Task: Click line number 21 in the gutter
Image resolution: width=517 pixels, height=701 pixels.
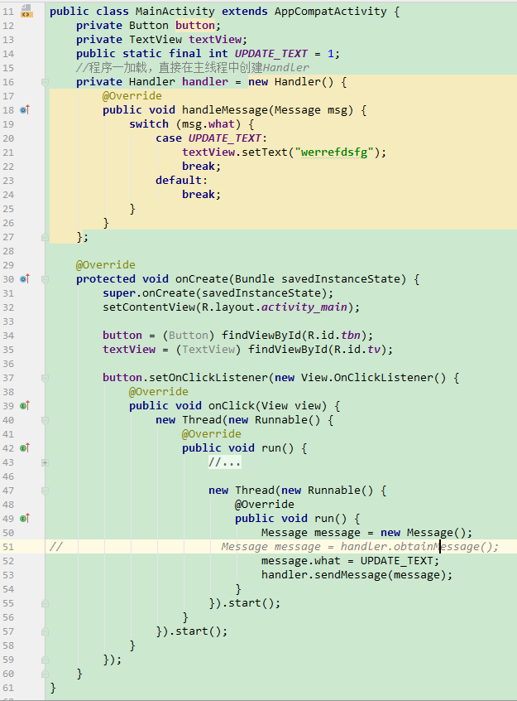Action: [x=8, y=152]
